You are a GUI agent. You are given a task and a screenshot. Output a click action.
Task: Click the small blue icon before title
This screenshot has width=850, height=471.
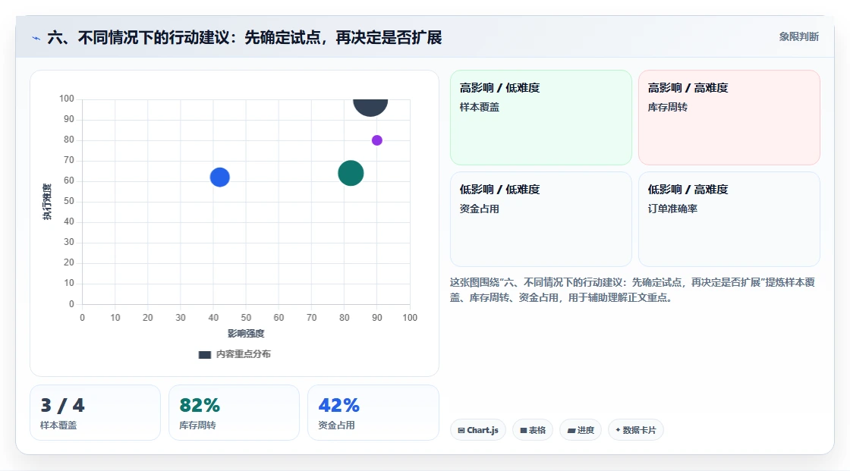coord(36,38)
